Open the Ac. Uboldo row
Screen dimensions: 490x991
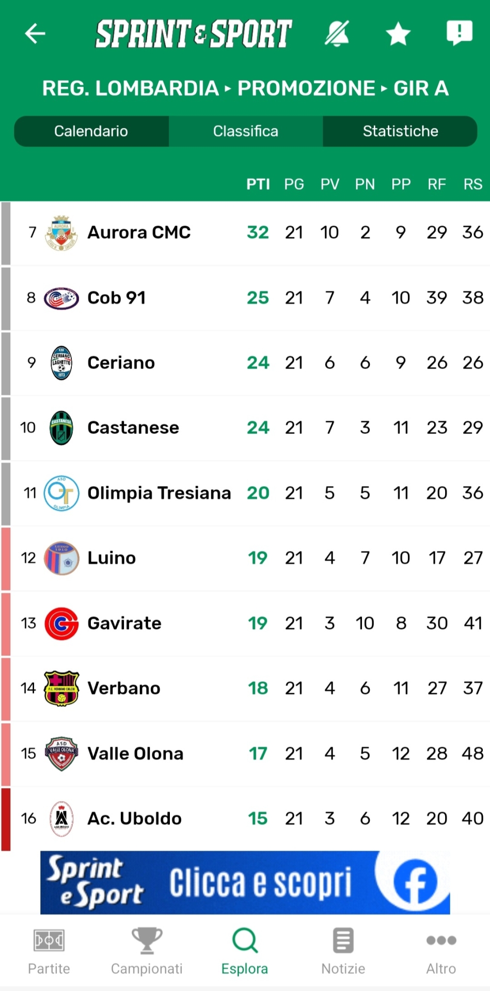pyautogui.click(x=135, y=819)
